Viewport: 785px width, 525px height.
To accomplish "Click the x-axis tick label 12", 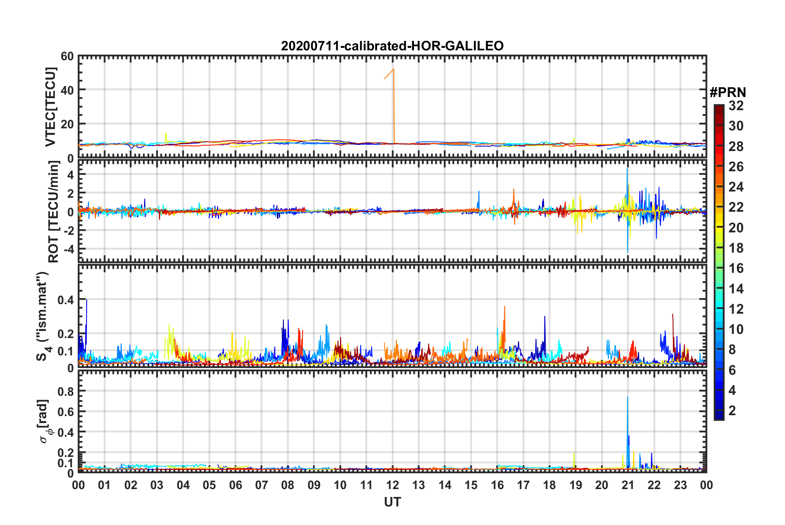I will [x=392, y=485].
